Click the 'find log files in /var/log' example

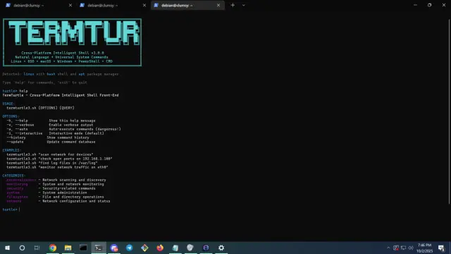(52, 163)
